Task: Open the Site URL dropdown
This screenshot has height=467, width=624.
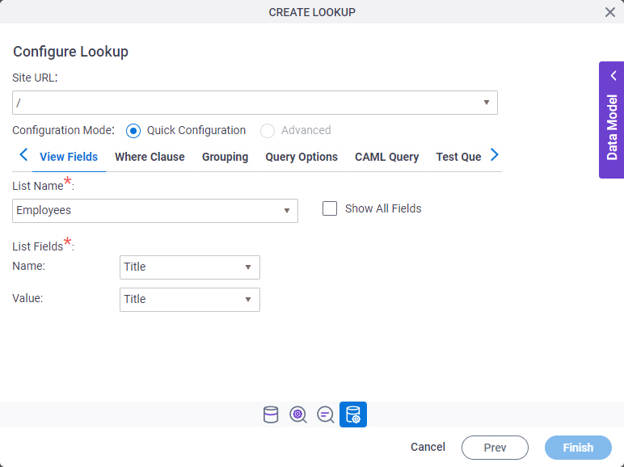Action: coord(255,103)
